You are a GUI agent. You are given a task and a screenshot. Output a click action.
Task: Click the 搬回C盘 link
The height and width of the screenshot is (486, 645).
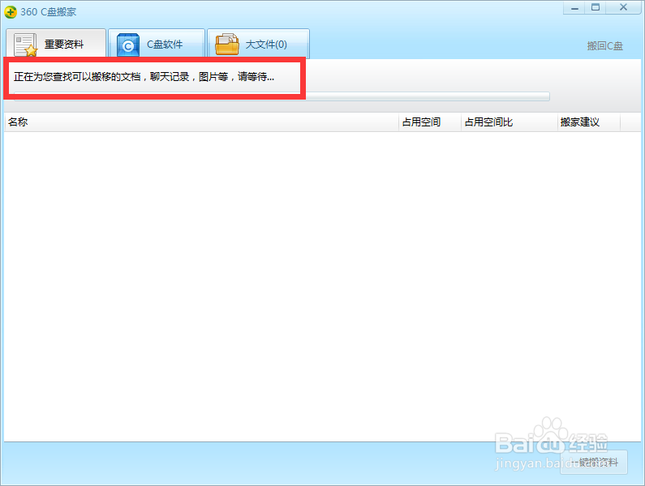pos(604,46)
